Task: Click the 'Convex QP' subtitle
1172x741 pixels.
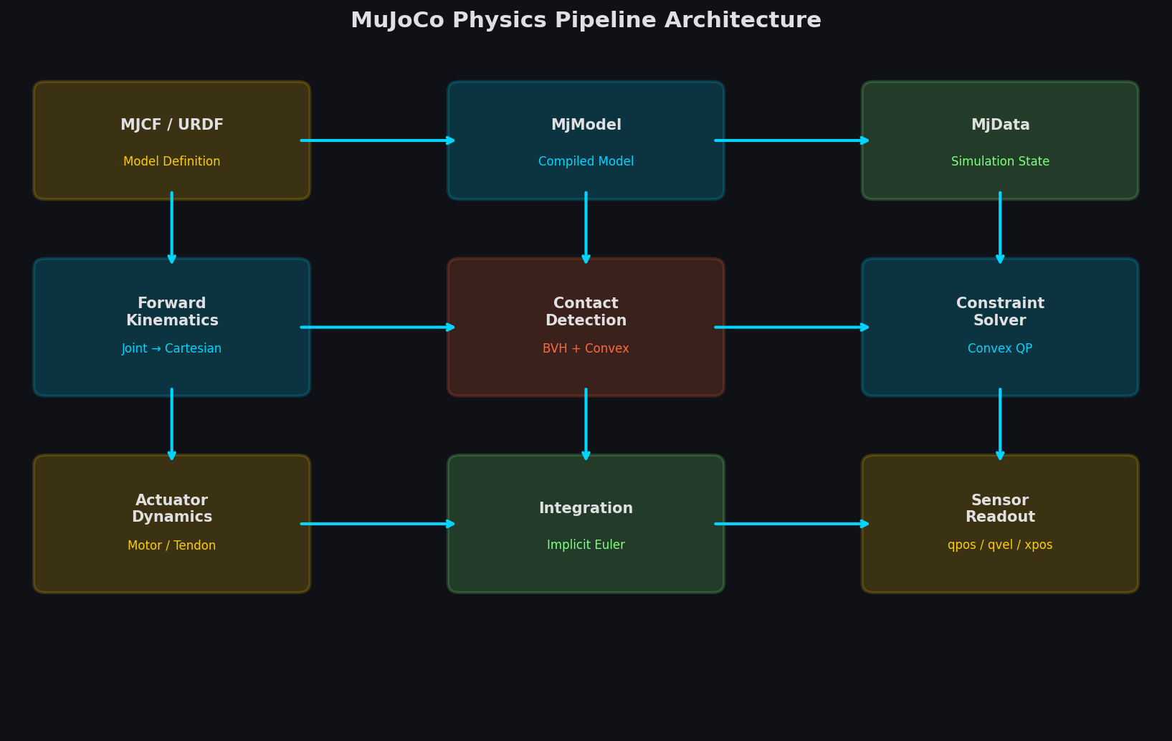Action: [1000, 349]
